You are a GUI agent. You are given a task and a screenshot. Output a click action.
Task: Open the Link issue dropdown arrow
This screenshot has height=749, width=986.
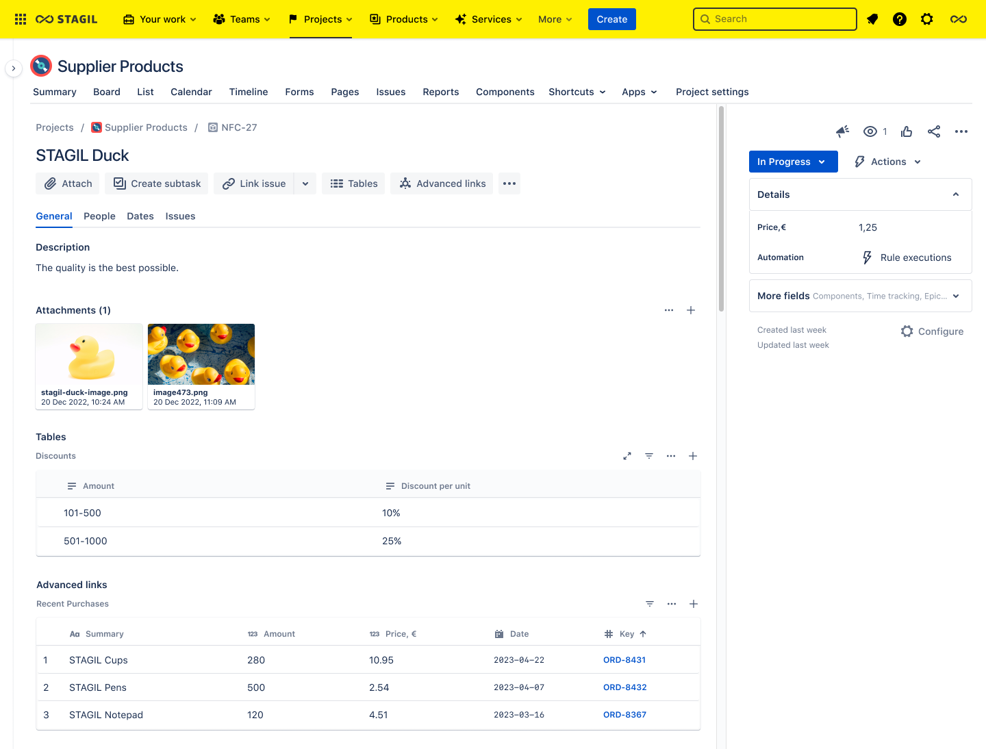pos(305,183)
